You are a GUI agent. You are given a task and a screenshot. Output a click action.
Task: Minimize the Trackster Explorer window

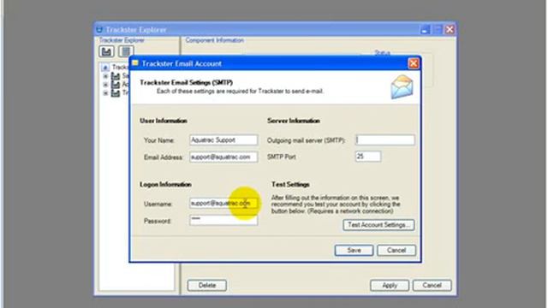point(425,30)
